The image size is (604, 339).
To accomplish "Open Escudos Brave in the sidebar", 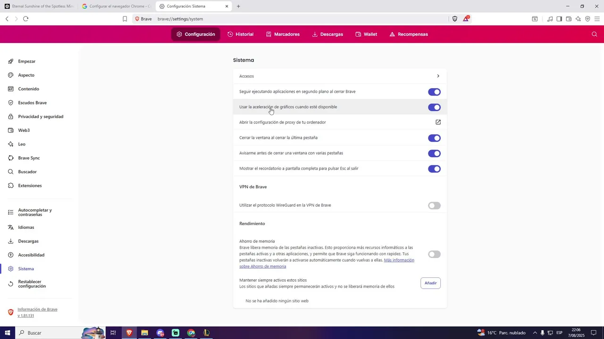I will coord(32,103).
